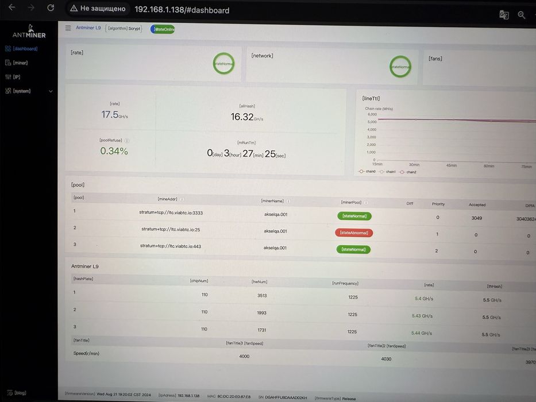Click the browser address bar URL
536x402 pixels.
click(182, 10)
